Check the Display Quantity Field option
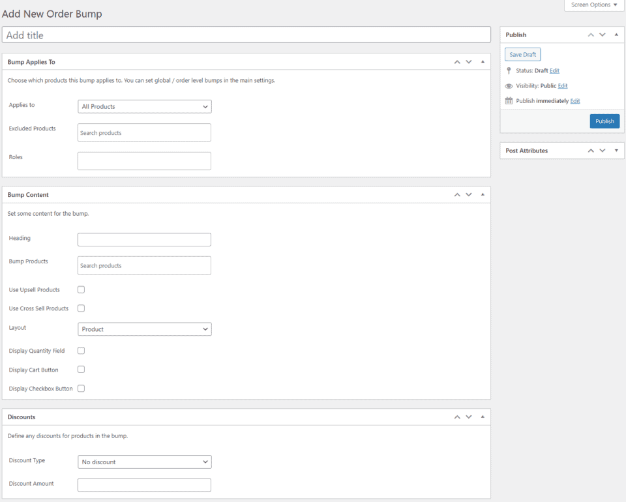The image size is (626, 502). (x=81, y=351)
